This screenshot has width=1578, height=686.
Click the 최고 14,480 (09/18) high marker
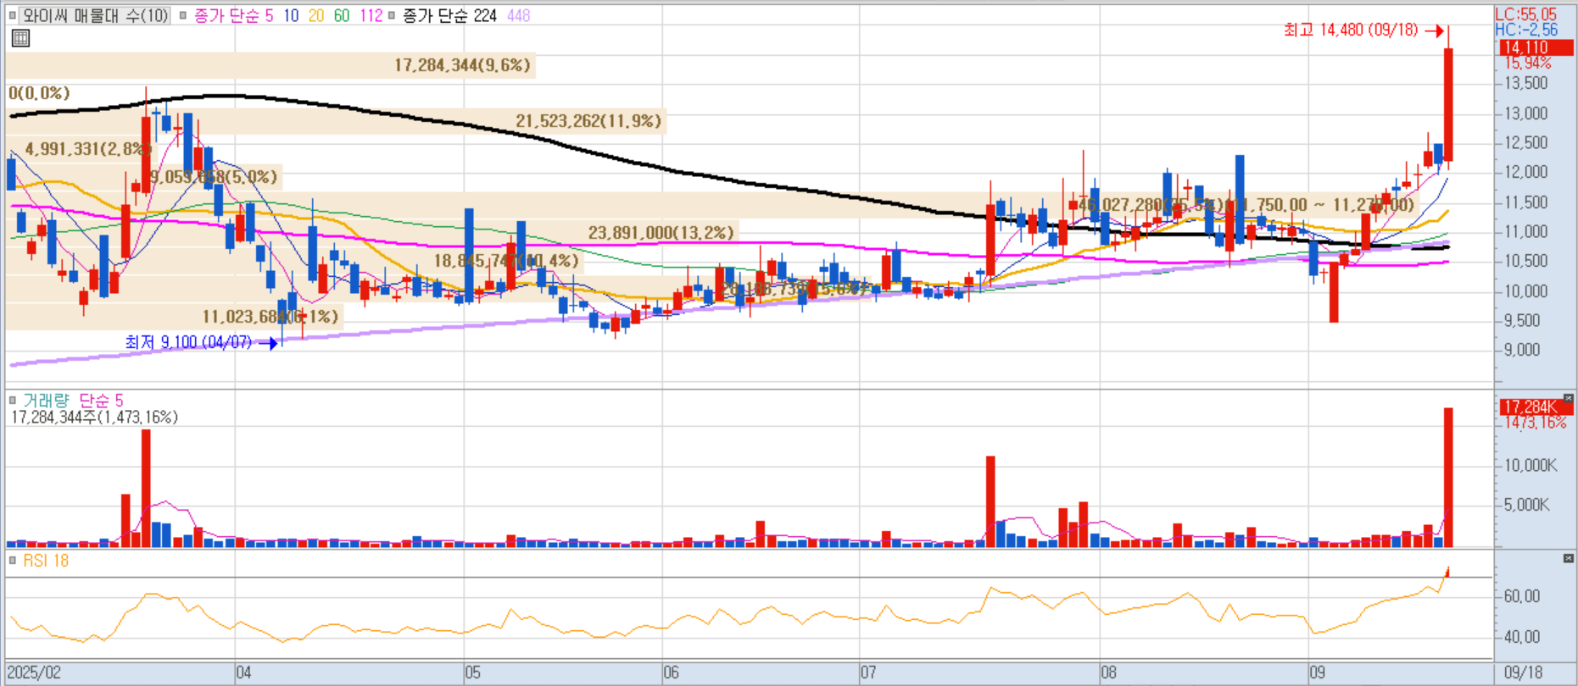1363,30
